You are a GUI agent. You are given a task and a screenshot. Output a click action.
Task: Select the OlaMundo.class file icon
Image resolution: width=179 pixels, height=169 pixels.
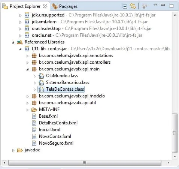coord(41,76)
